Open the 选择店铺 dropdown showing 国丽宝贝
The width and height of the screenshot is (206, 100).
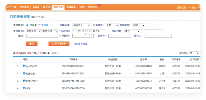click(x=81, y=25)
